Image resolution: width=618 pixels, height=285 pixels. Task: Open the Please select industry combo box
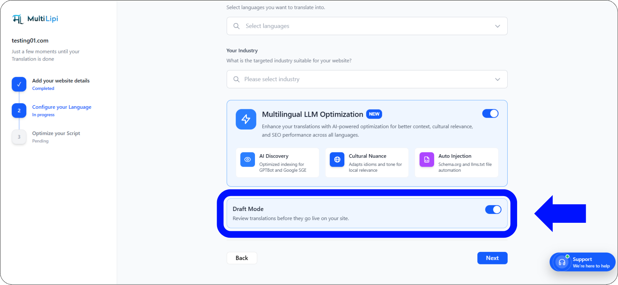click(x=367, y=79)
